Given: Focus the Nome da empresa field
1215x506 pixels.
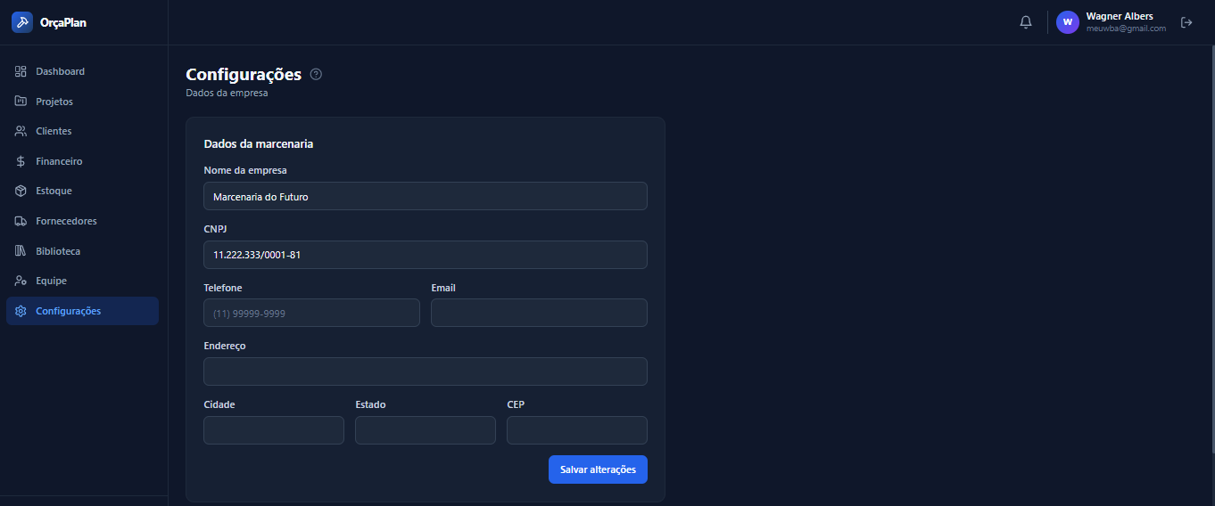Looking at the screenshot, I should coord(426,196).
